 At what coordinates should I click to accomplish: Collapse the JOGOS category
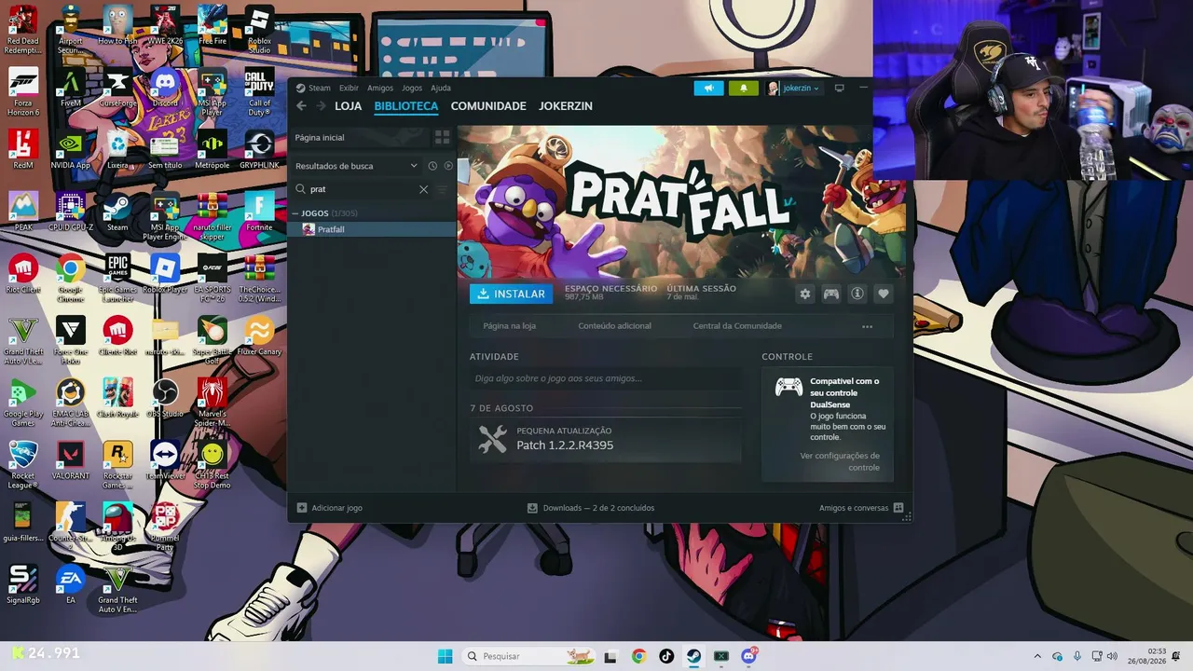pyautogui.click(x=295, y=213)
